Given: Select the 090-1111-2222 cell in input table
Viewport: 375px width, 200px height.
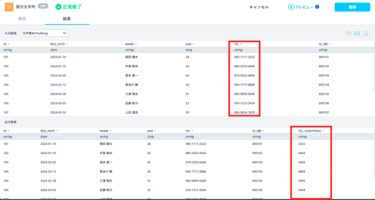Looking at the screenshot, I should click(x=244, y=57).
